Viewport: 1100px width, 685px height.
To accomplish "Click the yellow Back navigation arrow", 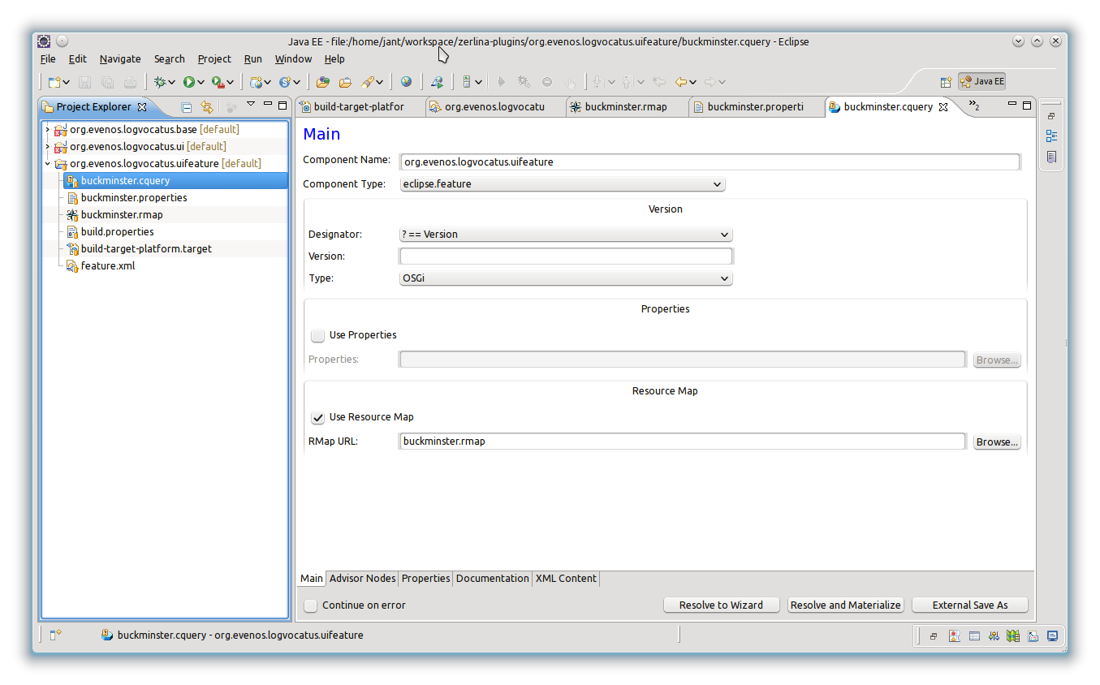I will (x=681, y=82).
